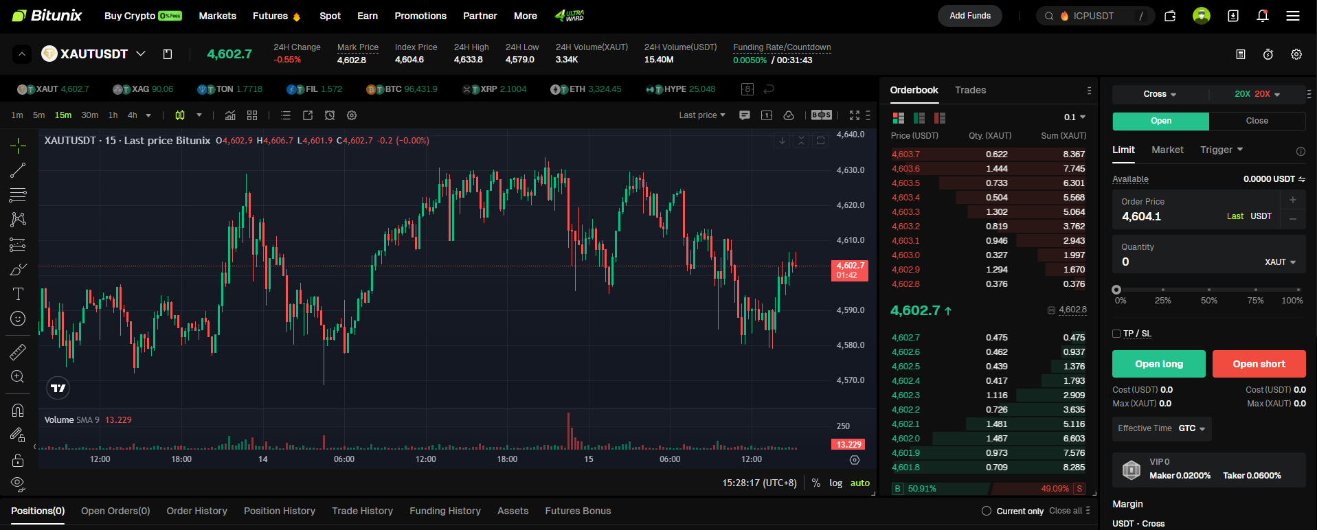Image resolution: width=1317 pixels, height=530 pixels.
Task: Open the Cross margin mode dropdown
Action: [1160, 94]
